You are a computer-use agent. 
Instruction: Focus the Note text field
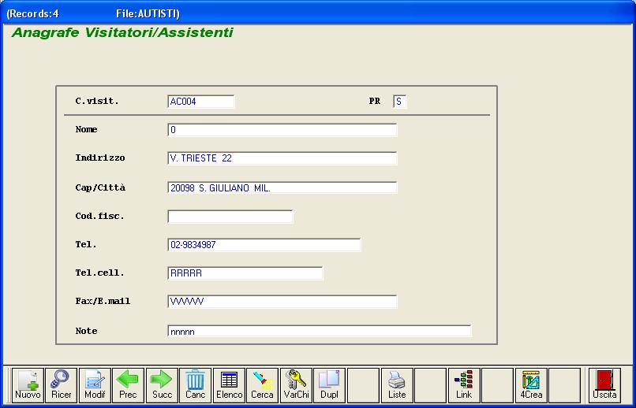pyautogui.click(x=319, y=332)
